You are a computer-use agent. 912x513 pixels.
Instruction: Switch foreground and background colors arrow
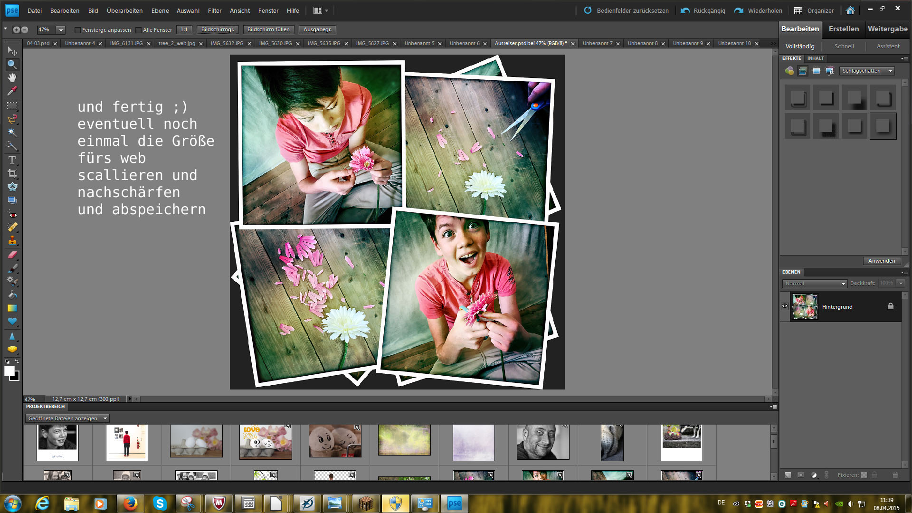[17, 362]
